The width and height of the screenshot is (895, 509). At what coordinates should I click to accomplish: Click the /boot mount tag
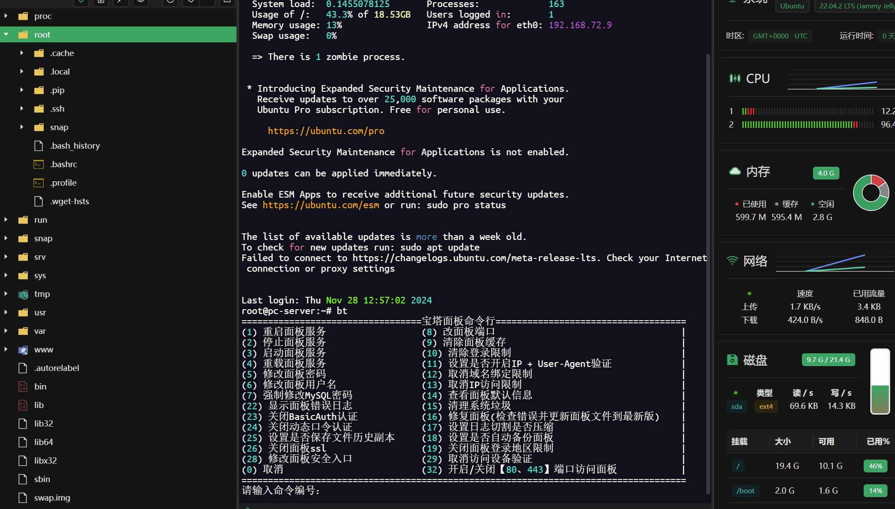(745, 491)
